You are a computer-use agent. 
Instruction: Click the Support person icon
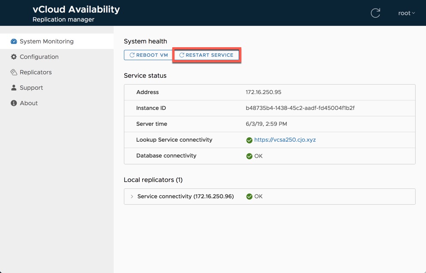coord(14,88)
